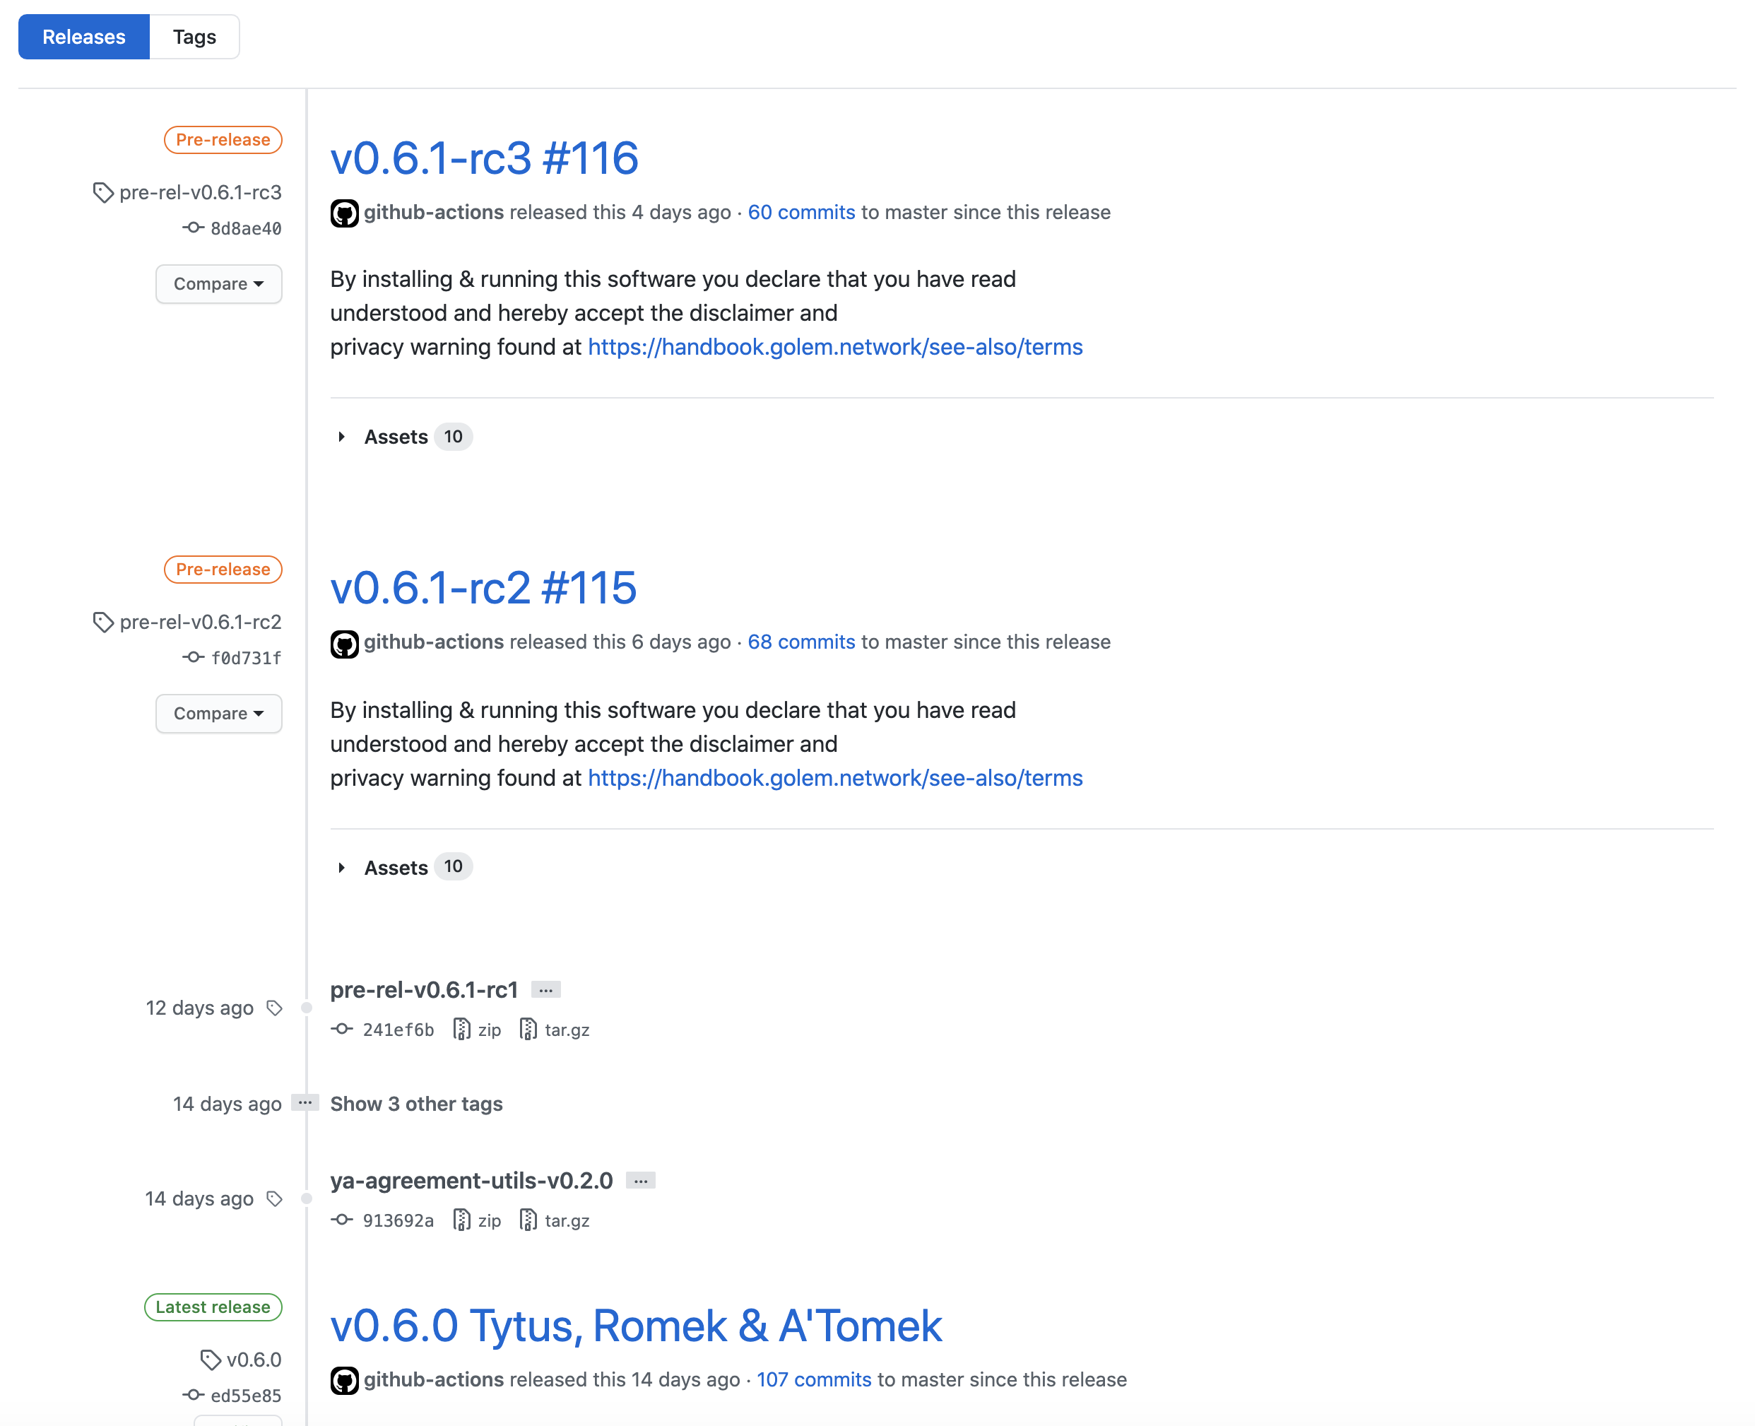Click the tag icon beside pre-rel-v0.6.1-rc3
The image size is (1755, 1426).
coord(102,193)
